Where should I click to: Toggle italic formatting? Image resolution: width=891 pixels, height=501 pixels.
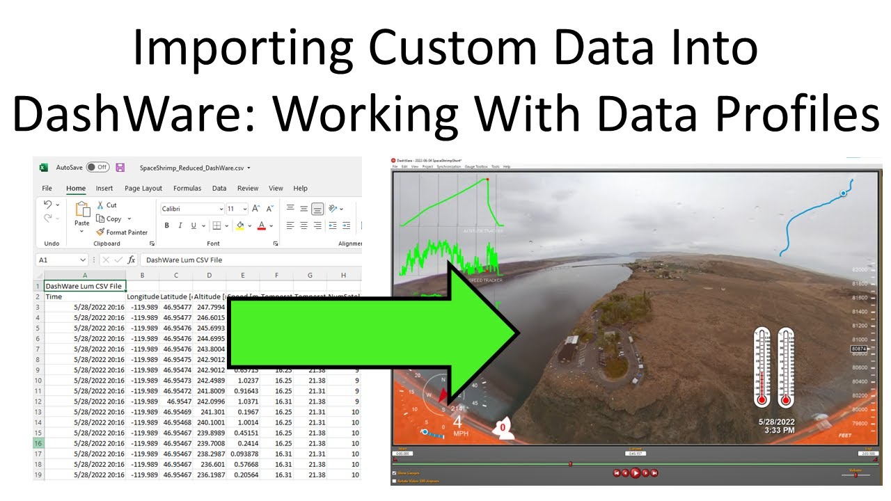point(180,225)
